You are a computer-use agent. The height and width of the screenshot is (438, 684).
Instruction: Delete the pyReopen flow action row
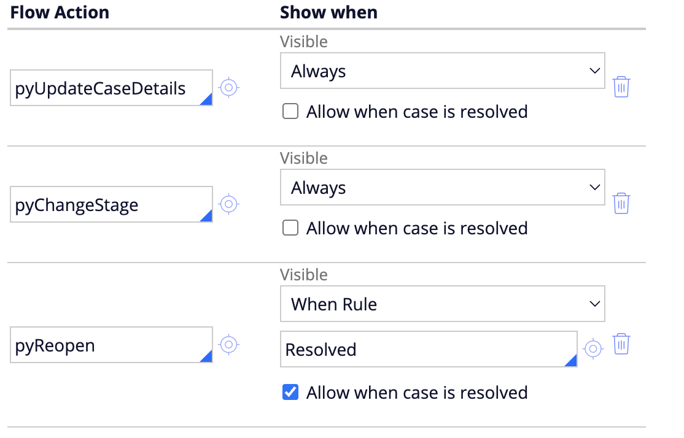tap(621, 344)
